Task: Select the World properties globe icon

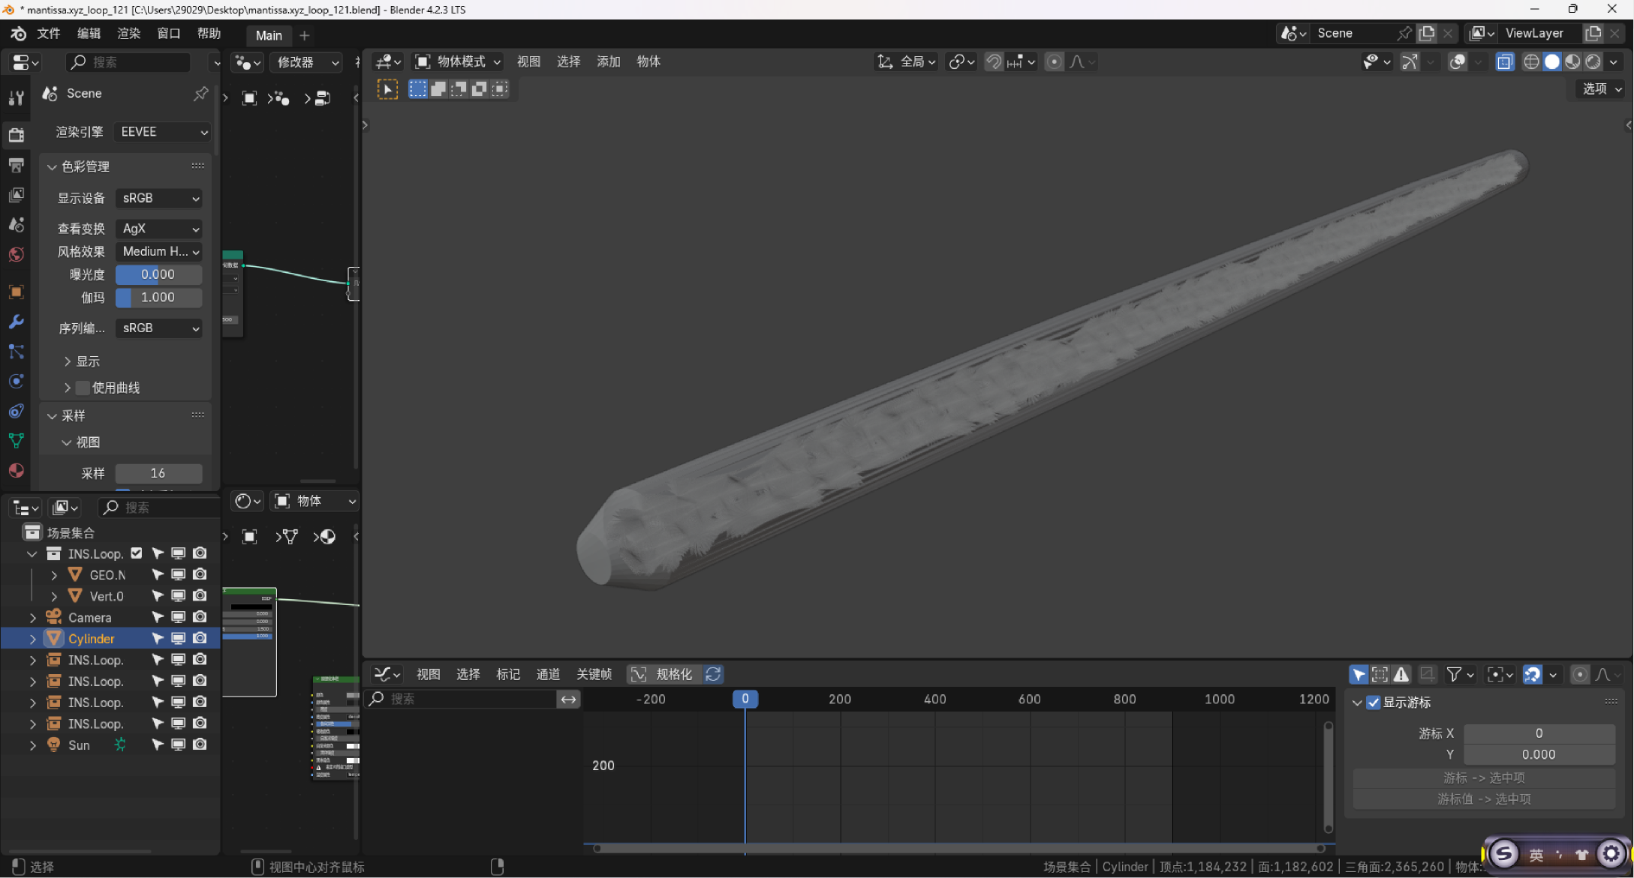Action: 16,255
